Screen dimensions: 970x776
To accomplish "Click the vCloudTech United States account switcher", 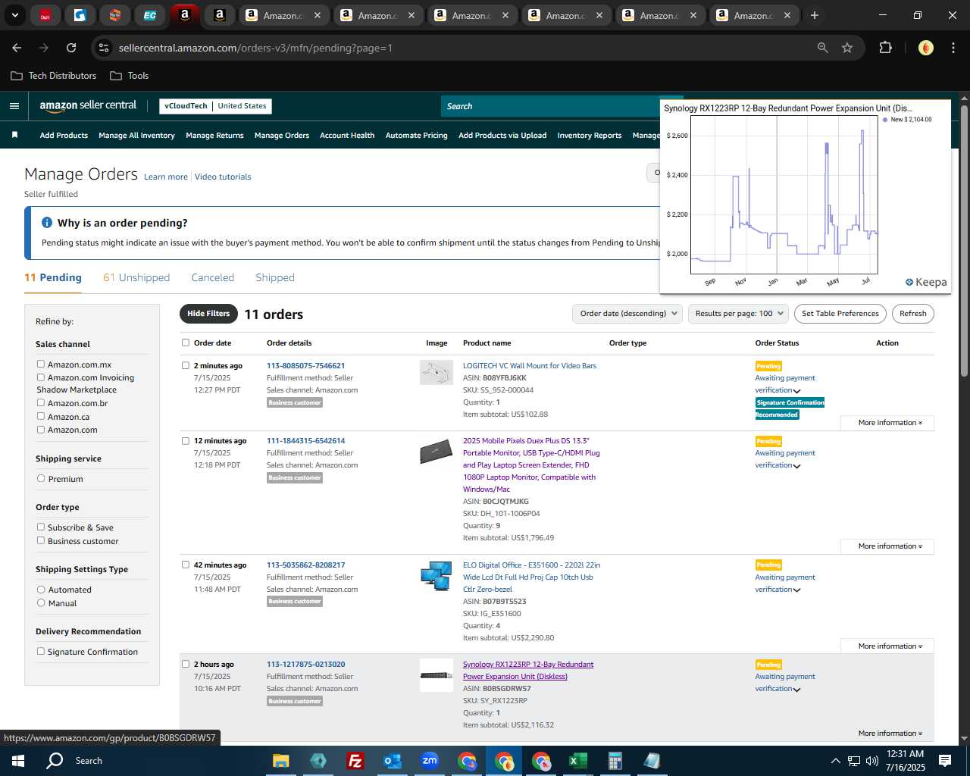I will [216, 106].
